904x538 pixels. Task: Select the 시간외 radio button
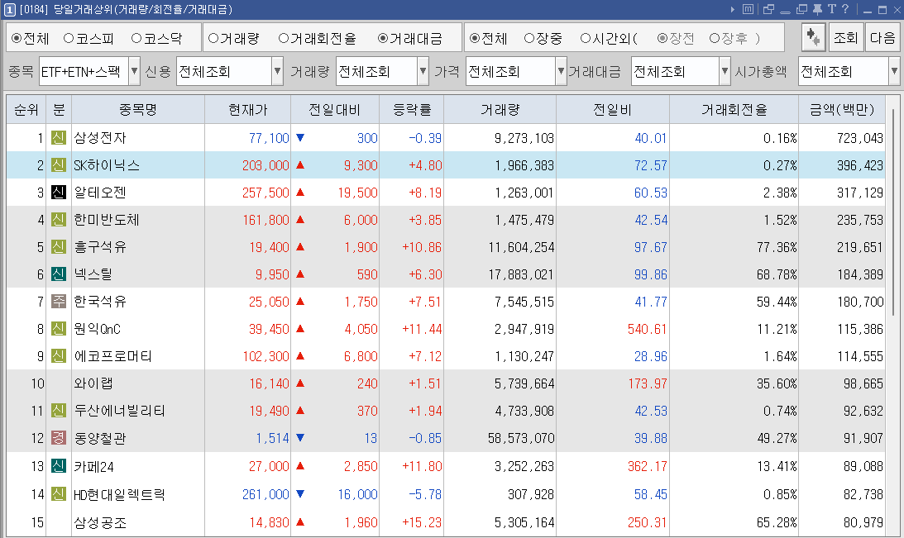click(x=586, y=38)
